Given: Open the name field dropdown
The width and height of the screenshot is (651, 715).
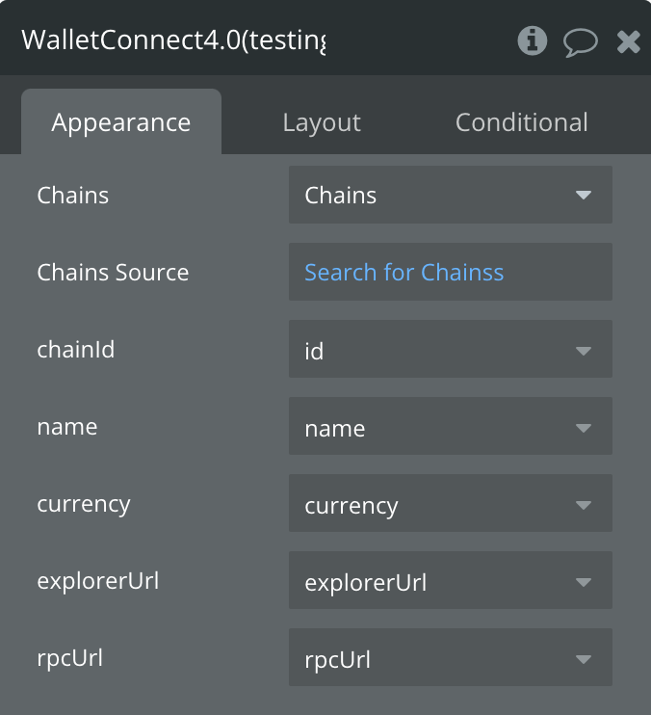Looking at the screenshot, I should (x=450, y=428).
